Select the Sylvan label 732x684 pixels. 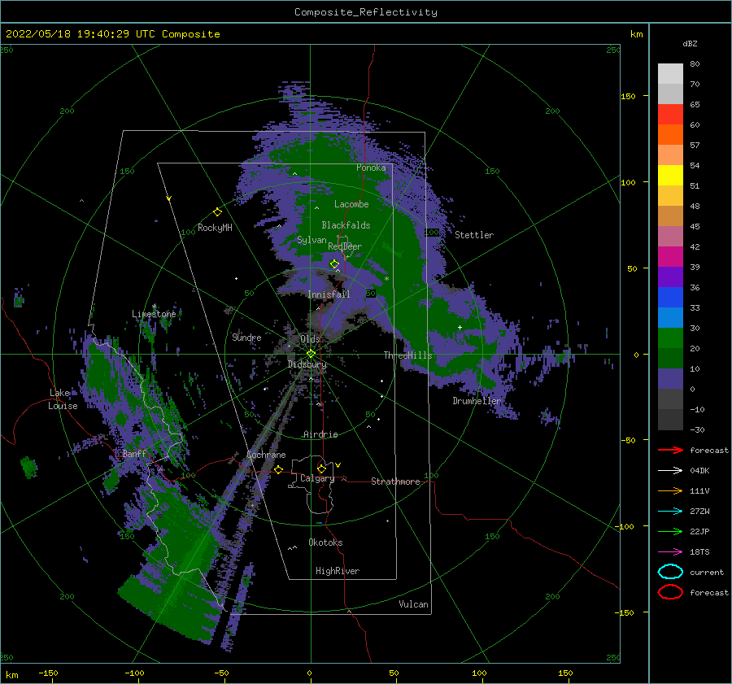pos(312,240)
